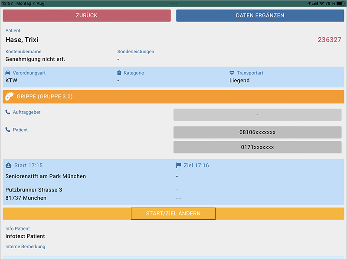The image size is (347, 260).
Task: Tap the Seniorenstift am Park München address
Action: click(x=46, y=176)
